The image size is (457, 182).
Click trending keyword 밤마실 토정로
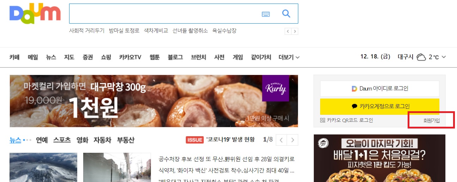124,31
